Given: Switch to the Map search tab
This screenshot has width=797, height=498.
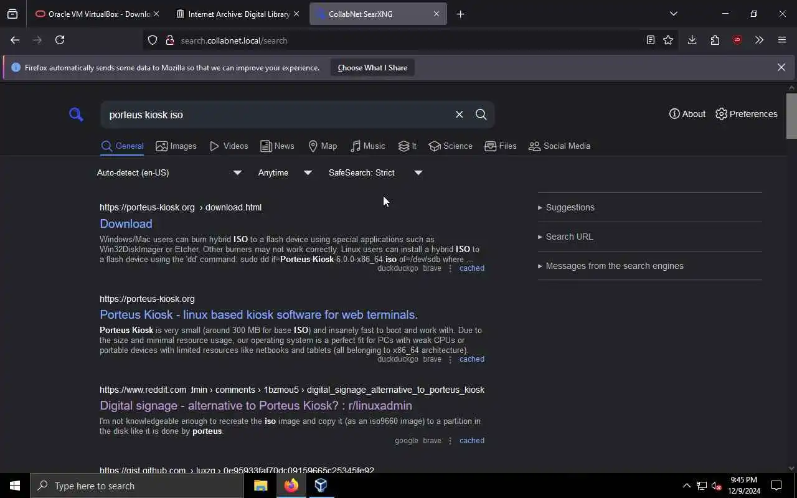Looking at the screenshot, I should click(323, 146).
